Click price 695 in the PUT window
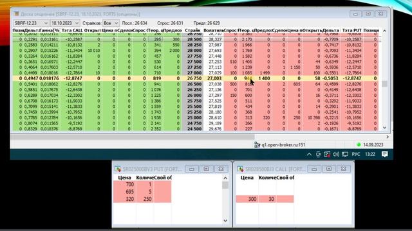 (129, 192)
